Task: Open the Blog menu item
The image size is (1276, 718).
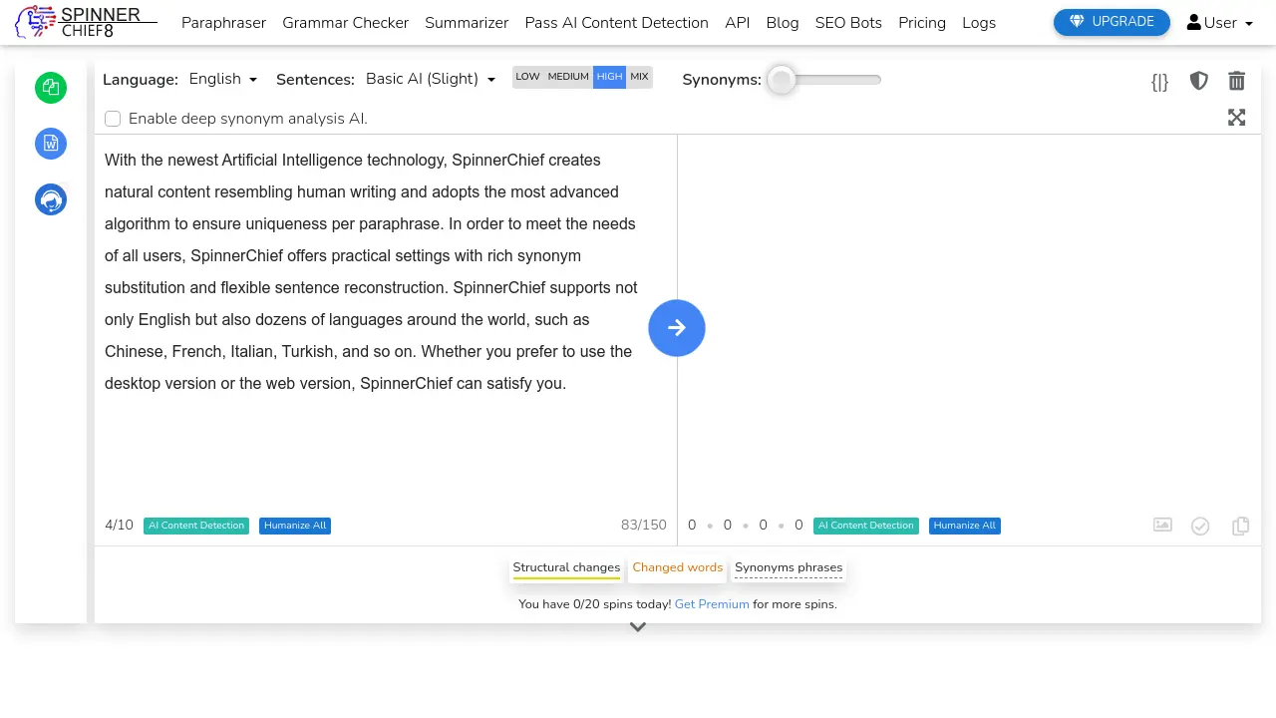Action: coord(783,22)
